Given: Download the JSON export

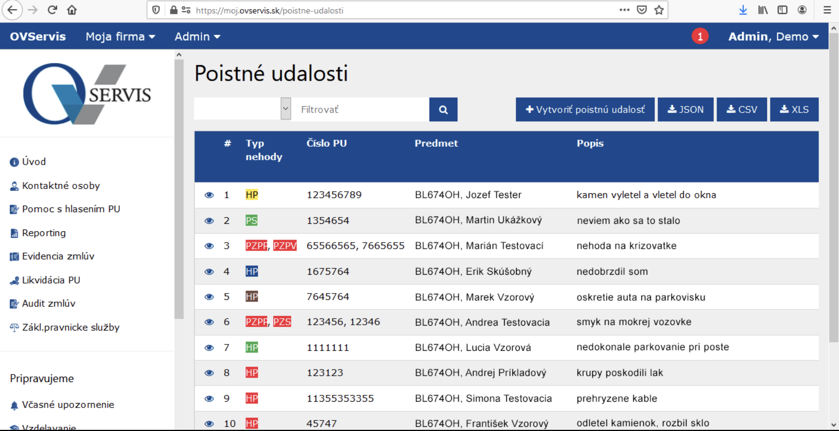Looking at the screenshot, I should [x=685, y=110].
